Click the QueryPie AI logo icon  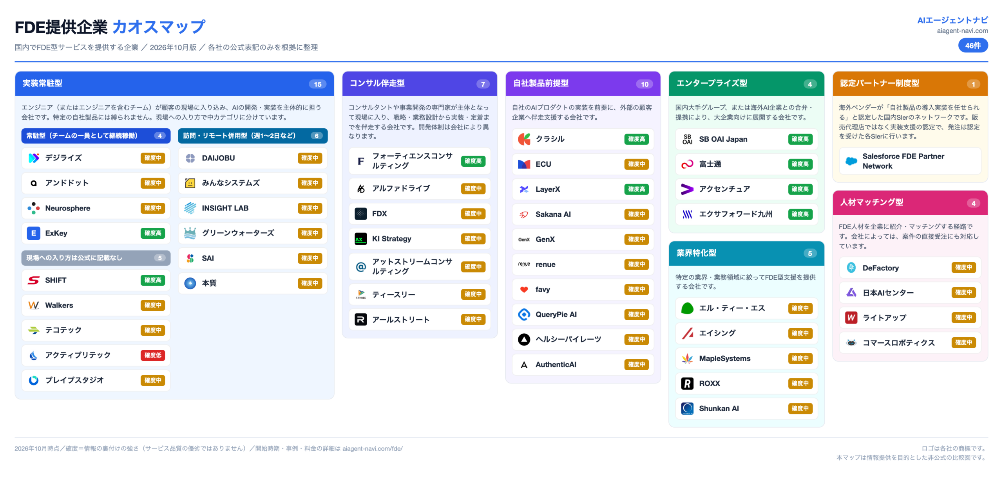click(524, 315)
